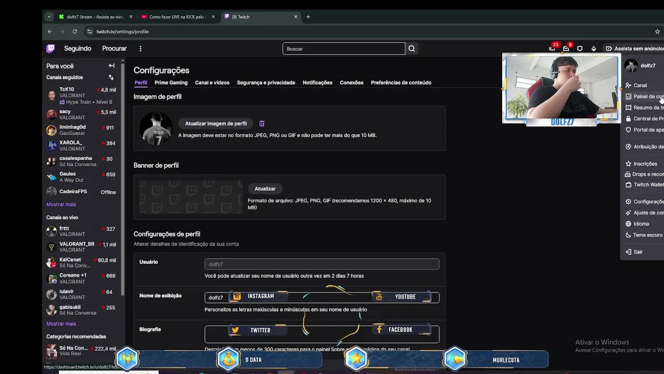
Task: Close the Twitch tab
Action: [296, 17]
